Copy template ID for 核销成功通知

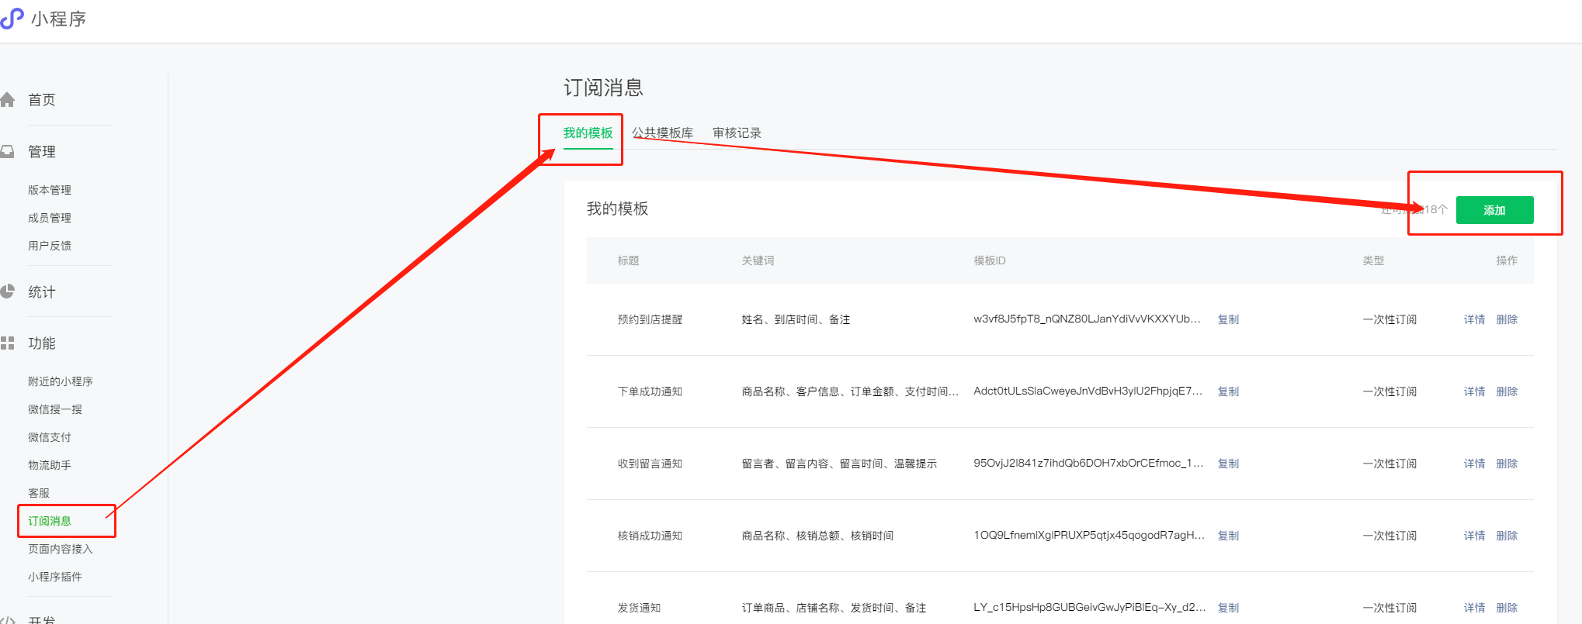(x=1228, y=536)
